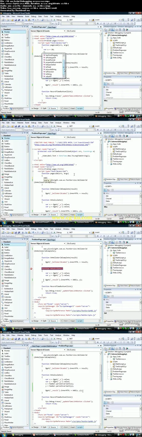In IntelliSense frame, click PowerPoint Slide taskbar button
This screenshot has height=437, width=142.
[x=62, y=116]
